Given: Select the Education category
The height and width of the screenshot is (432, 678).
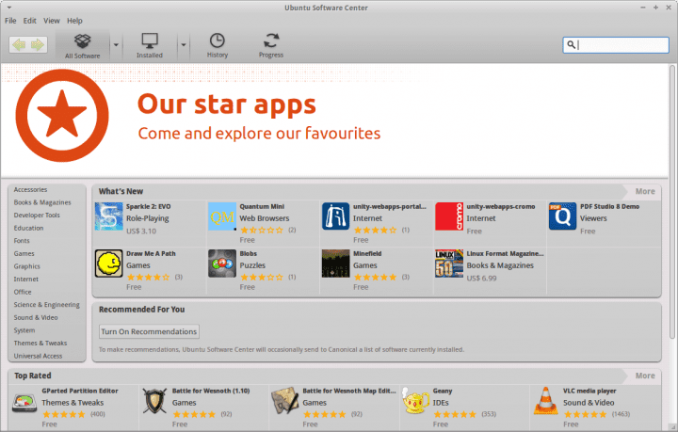Looking at the screenshot, I should pyautogui.click(x=28, y=228).
